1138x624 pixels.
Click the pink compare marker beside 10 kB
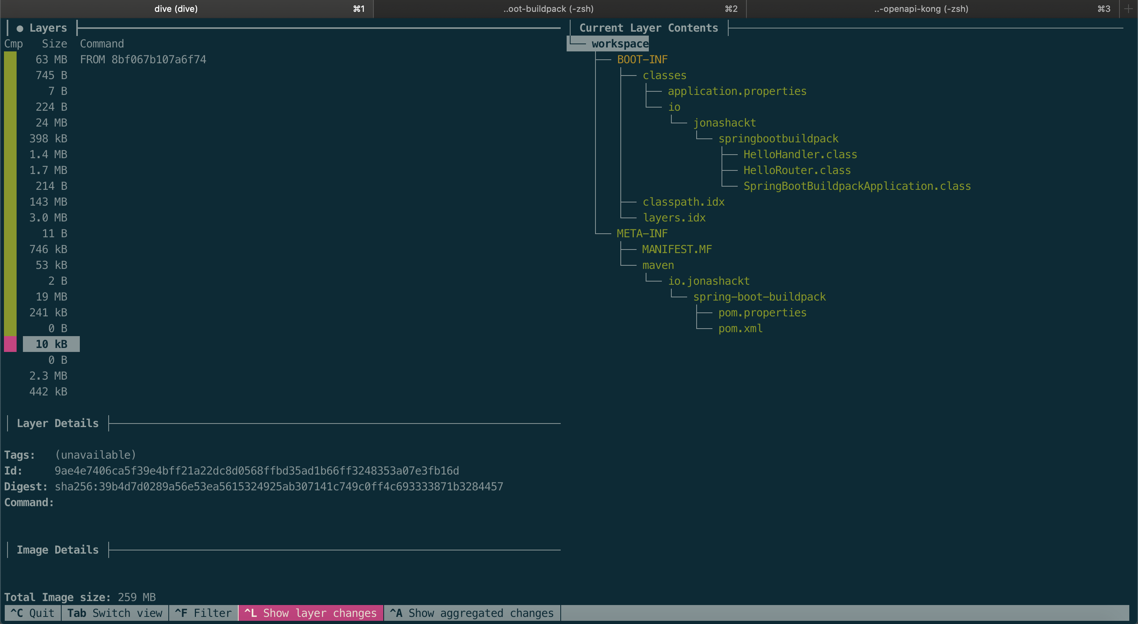[x=10, y=344]
